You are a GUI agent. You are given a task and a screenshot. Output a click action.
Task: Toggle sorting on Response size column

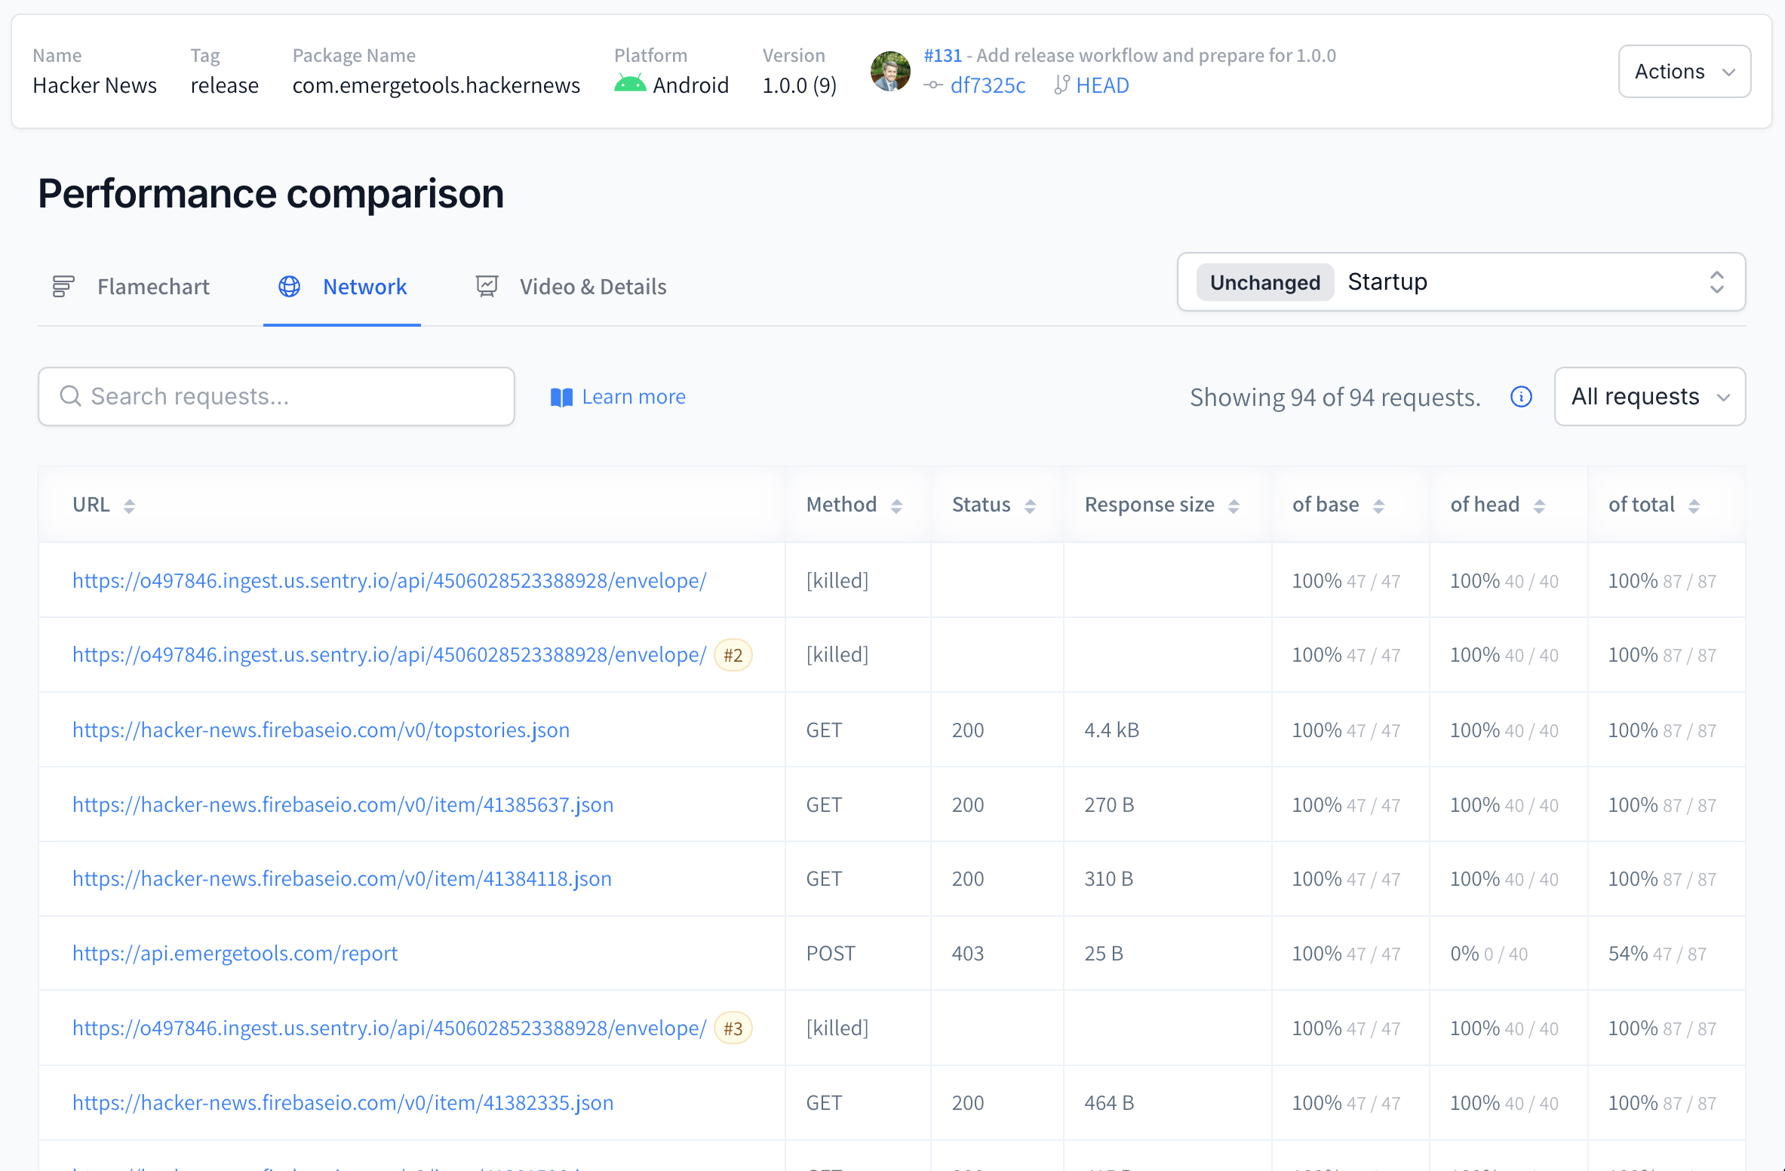point(1233,505)
